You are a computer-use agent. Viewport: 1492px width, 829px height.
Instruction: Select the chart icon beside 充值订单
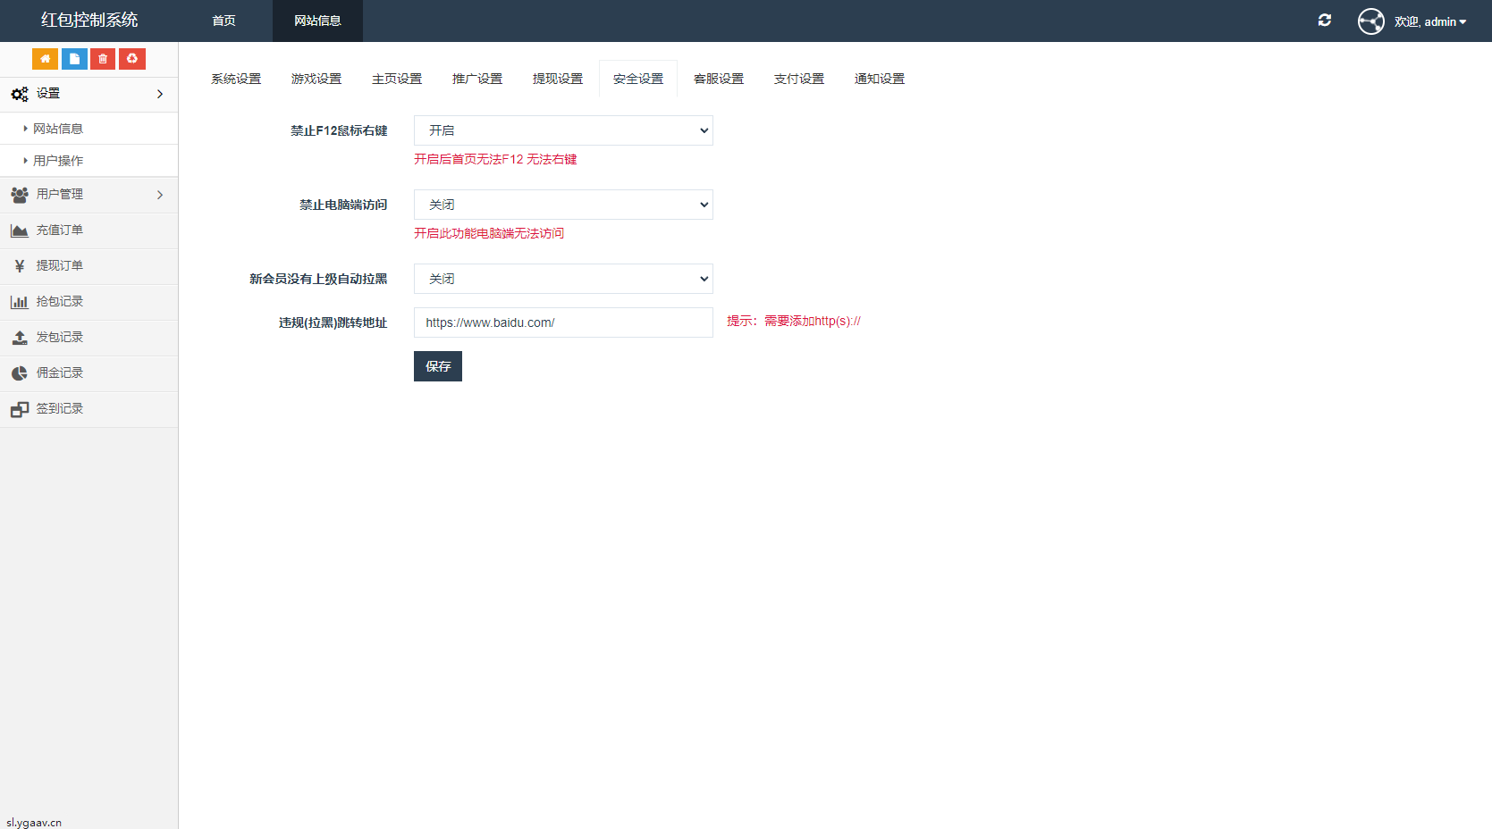tap(19, 230)
